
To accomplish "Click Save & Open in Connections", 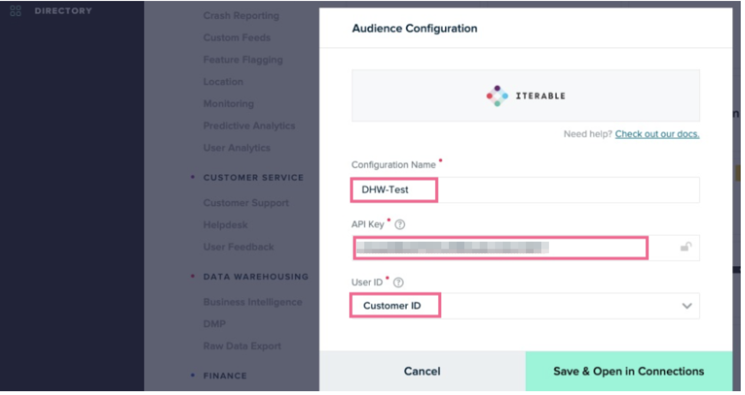I will coord(629,371).
